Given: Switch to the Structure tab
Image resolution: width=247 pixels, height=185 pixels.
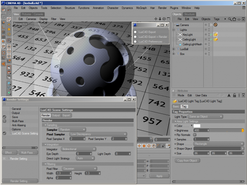Looking at the screenshot, I should click(190, 14).
